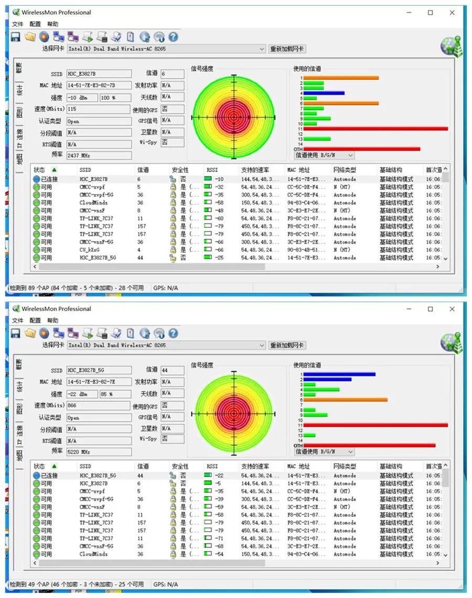Click the frequency field showing 5220 MHz
472x598 pixels.
[x=99, y=451]
